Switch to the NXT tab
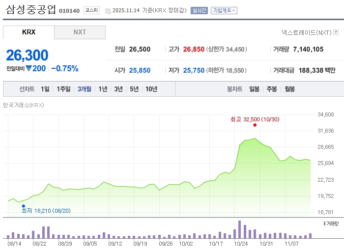The width and height of the screenshot is (344, 251). [80, 32]
